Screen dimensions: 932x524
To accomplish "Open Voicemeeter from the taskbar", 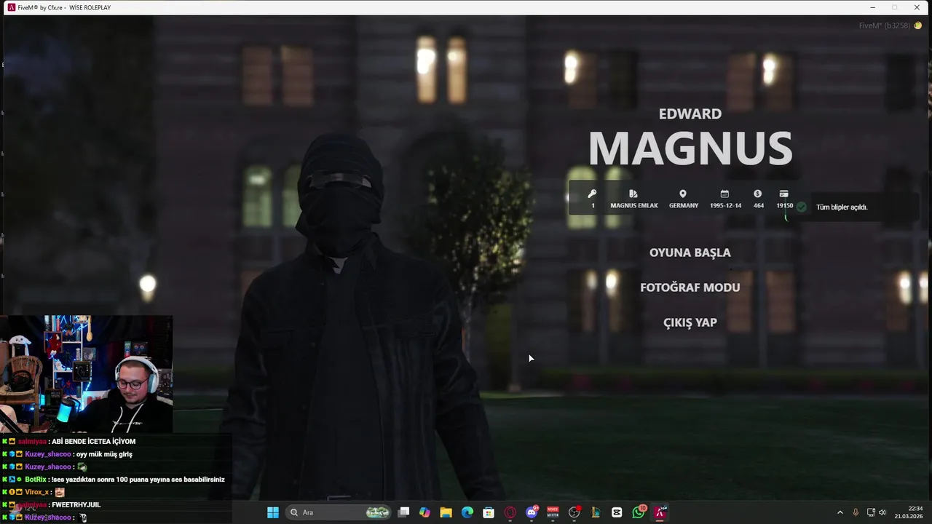I will coord(553,512).
